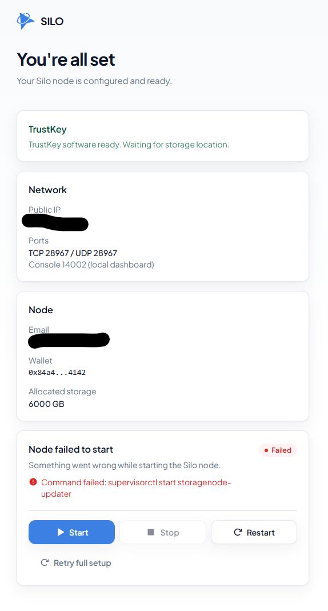Click the Silo logo icon

click(26, 21)
